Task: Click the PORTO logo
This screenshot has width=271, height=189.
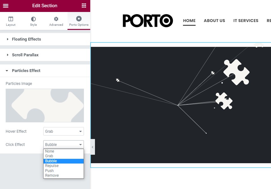Action: point(148,21)
